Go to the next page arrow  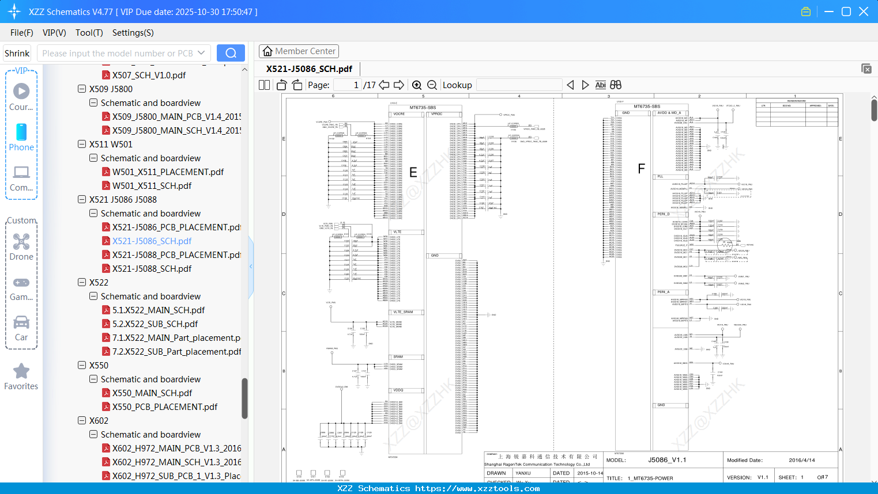pos(399,85)
